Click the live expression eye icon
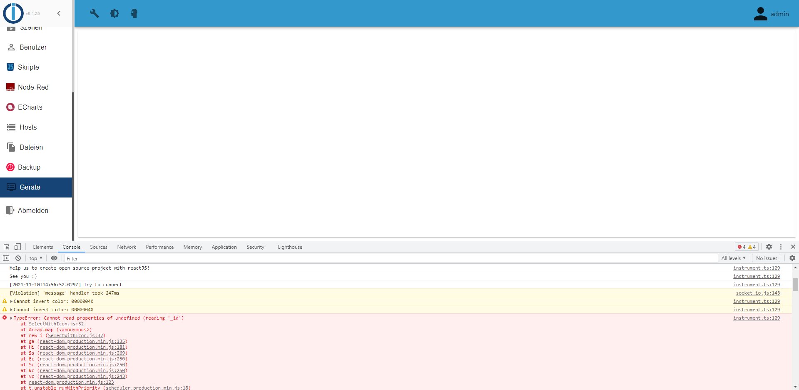 point(54,258)
